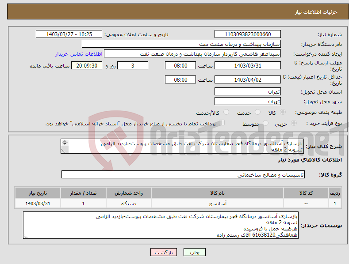Click the شماره نیاز field 1103093823000660
349x264 pixels.
pos(248,34)
